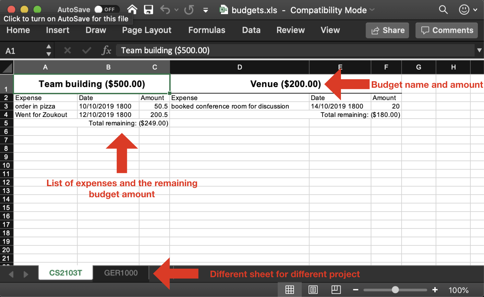Select the Team building ($500.00) cell

click(92, 84)
